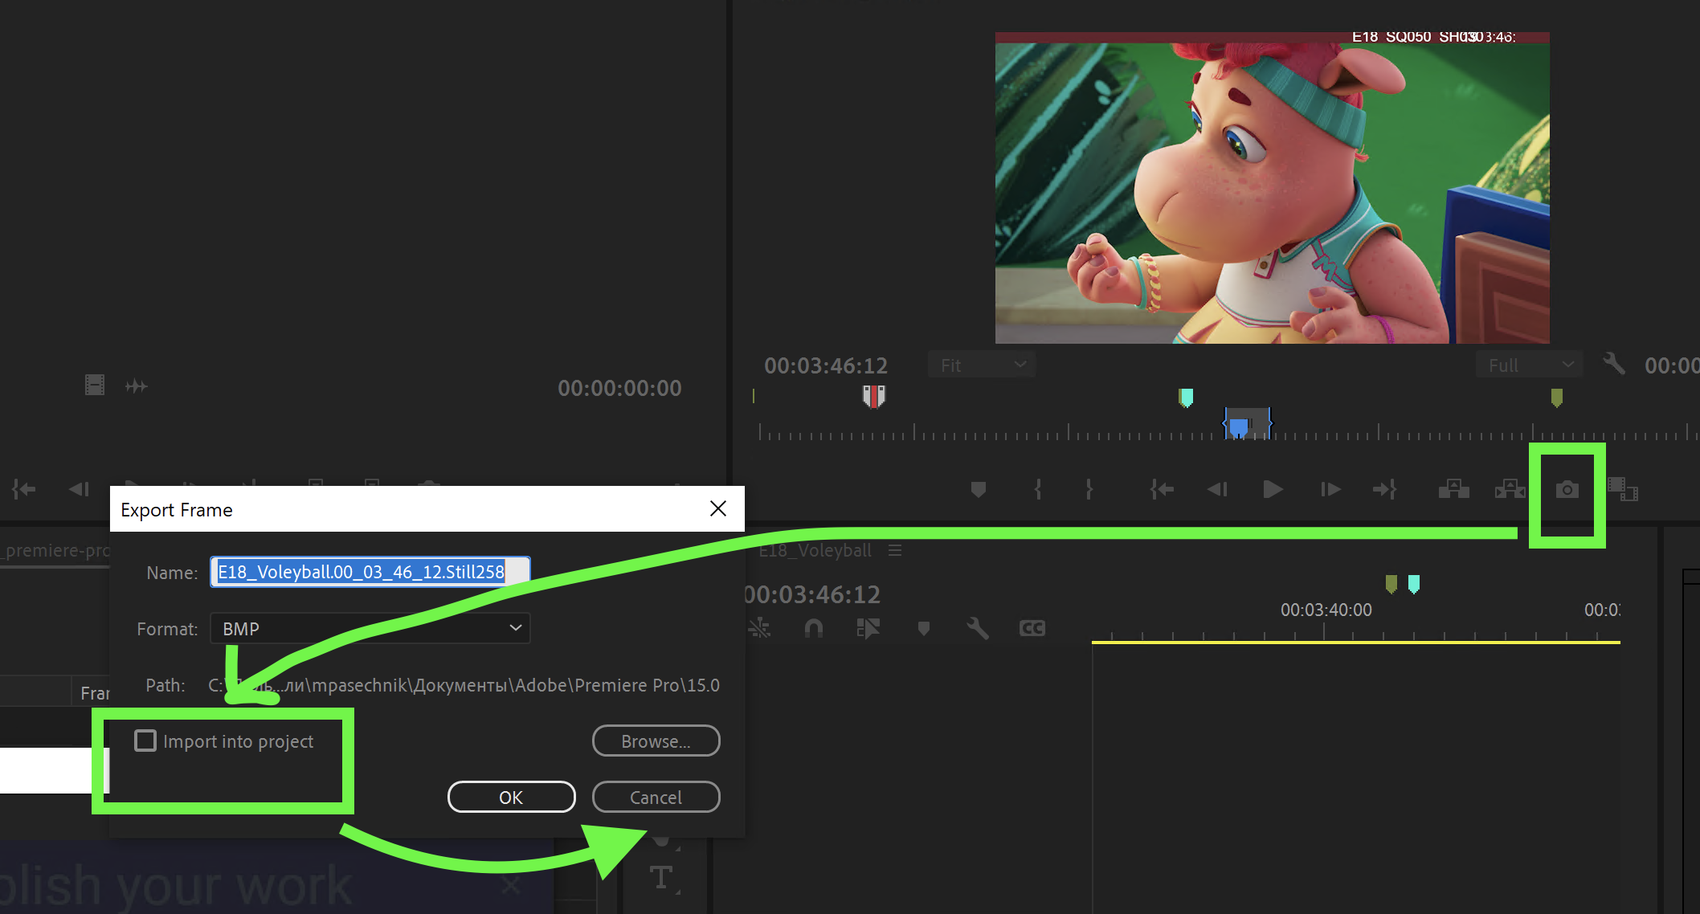Click the Name field in Export Frame
Image resolution: width=1700 pixels, height=914 pixels.
pos(370,572)
